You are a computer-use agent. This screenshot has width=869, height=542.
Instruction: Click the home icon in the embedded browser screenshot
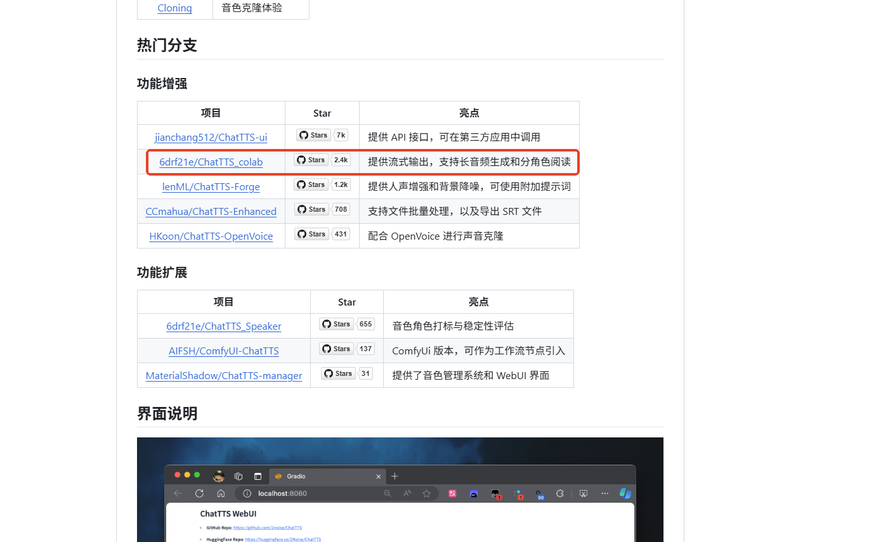pos(221,493)
